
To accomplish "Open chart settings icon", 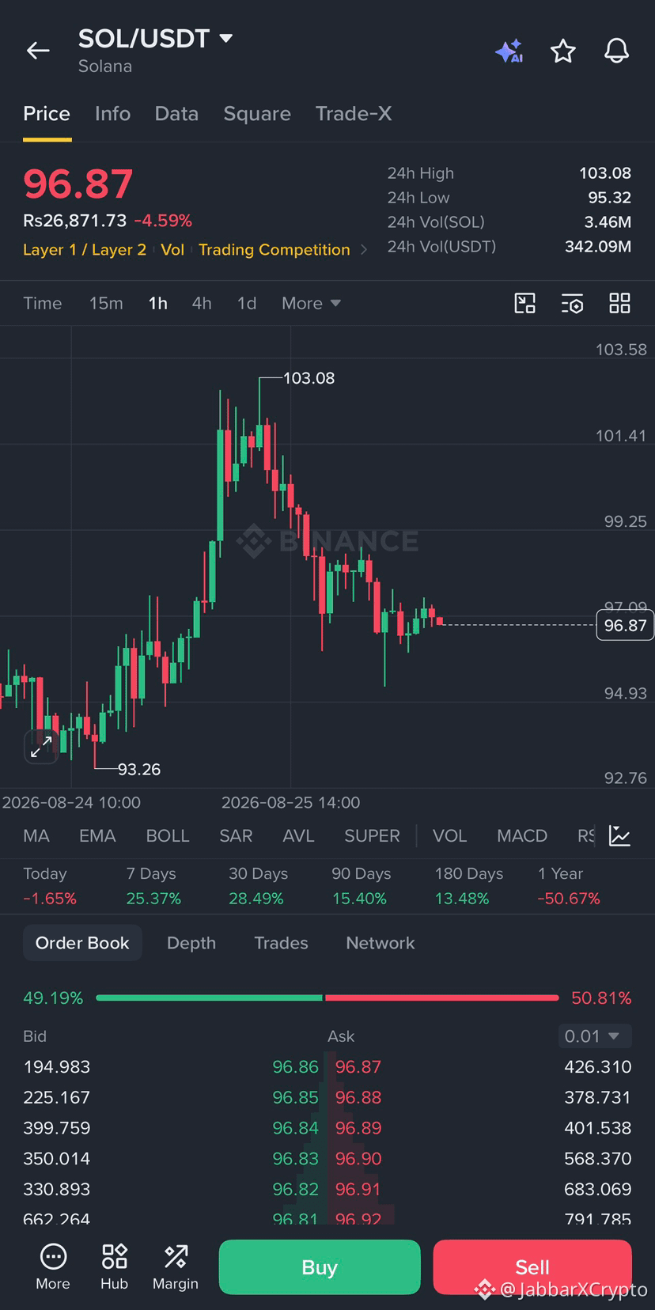I will tap(572, 303).
